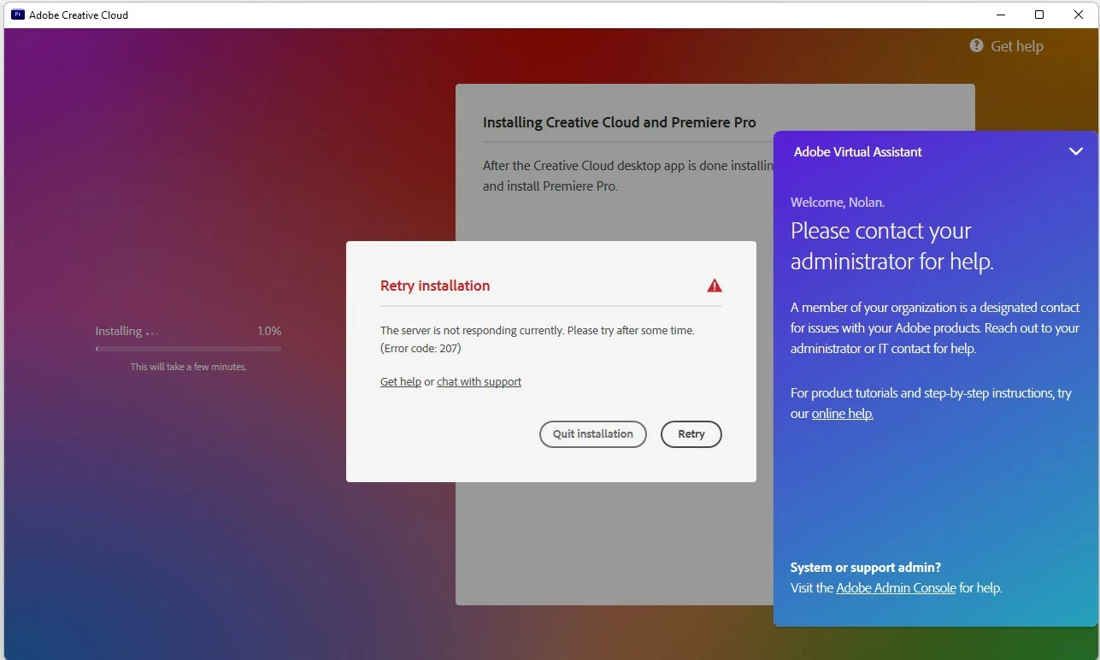1100x660 pixels.
Task: Click the Error code: 207 text
Action: click(x=421, y=348)
